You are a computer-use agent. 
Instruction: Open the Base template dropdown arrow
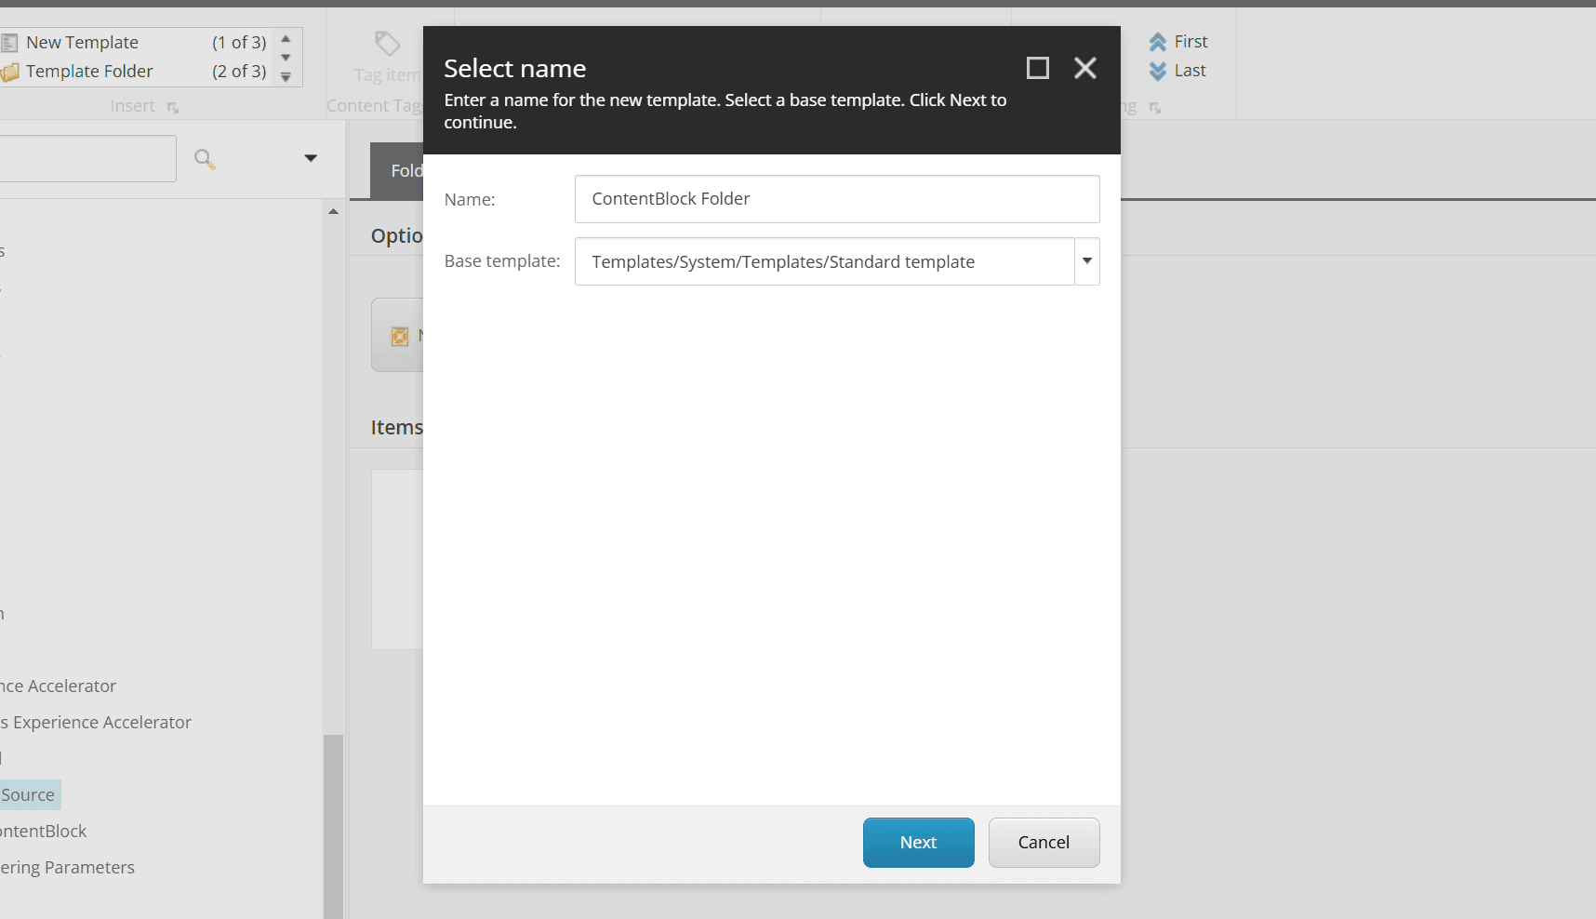click(x=1086, y=261)
